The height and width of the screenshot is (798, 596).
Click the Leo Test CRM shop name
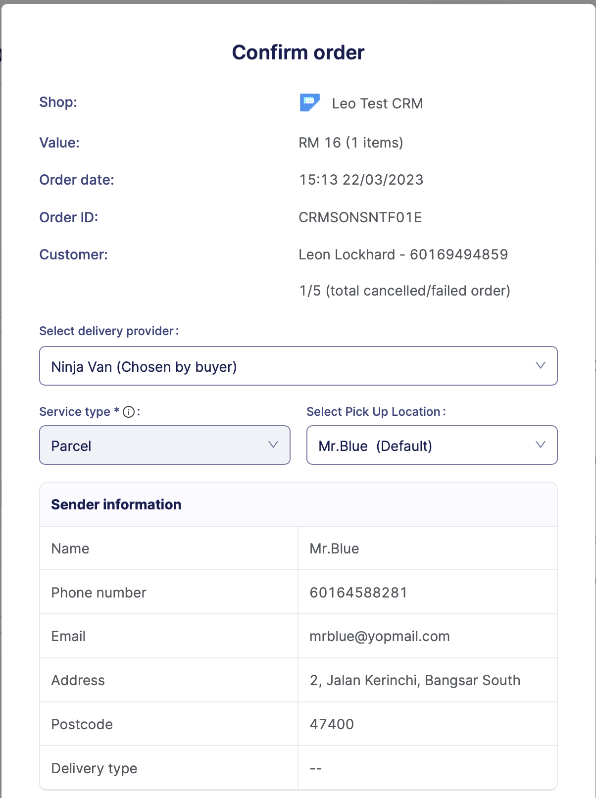[x=377, y=103]
